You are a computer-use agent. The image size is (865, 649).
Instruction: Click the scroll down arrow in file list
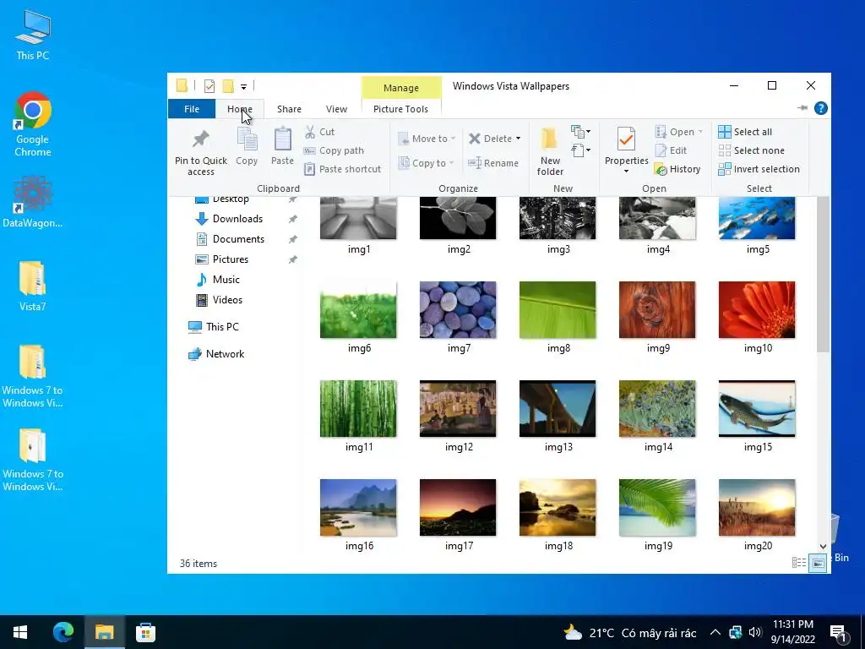(x=823, y=547)
